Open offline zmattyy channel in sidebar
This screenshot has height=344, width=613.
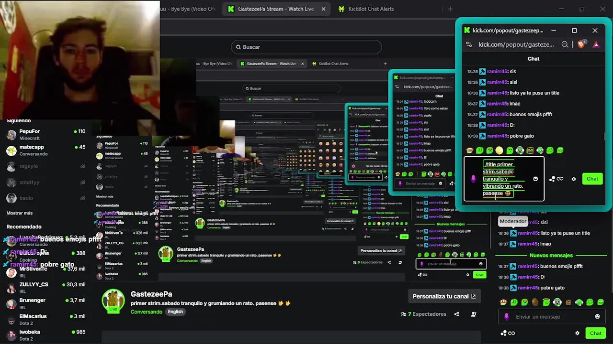tap(46, 182)
